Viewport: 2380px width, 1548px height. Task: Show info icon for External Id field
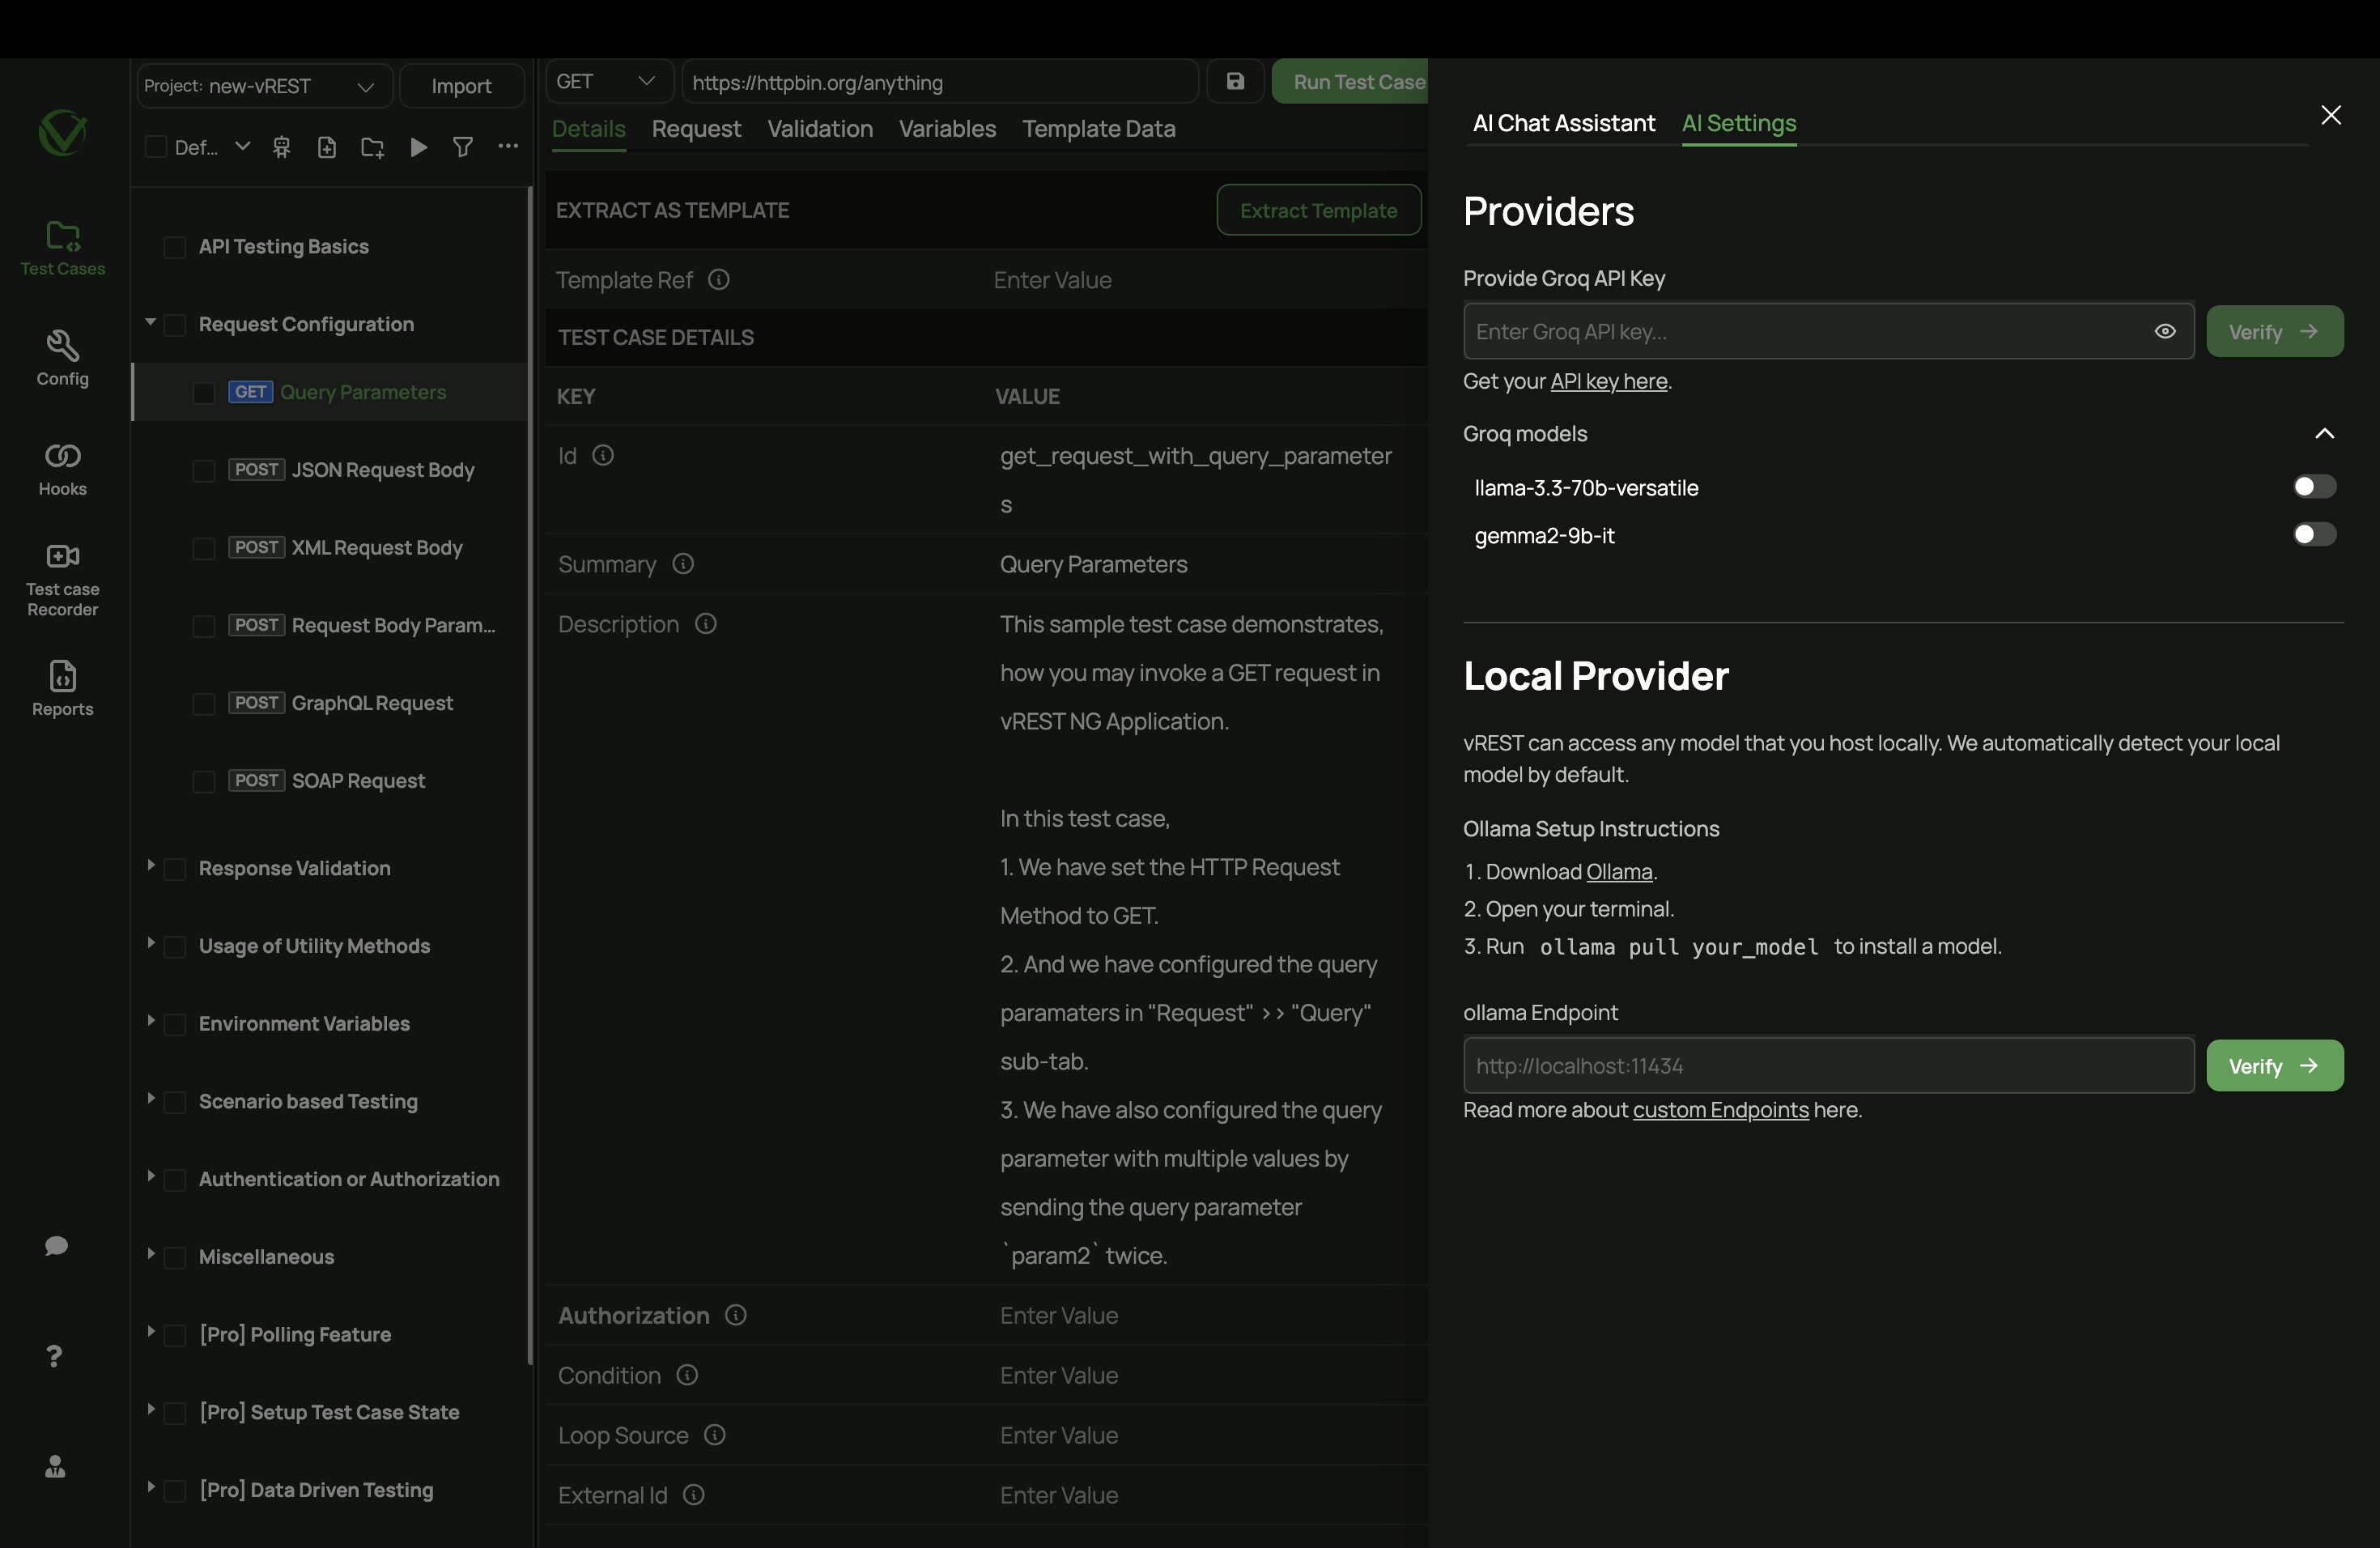tap(694, 1494)
